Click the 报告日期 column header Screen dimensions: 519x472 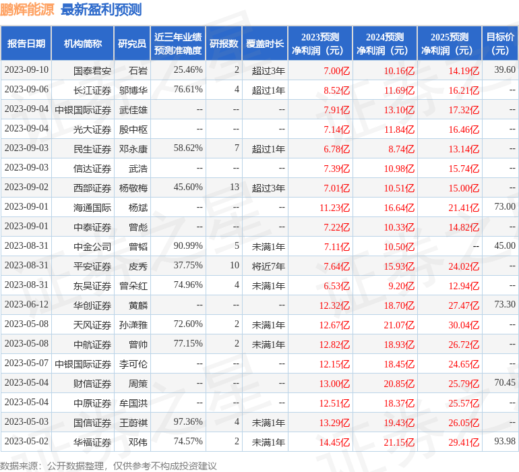(26, 44)
